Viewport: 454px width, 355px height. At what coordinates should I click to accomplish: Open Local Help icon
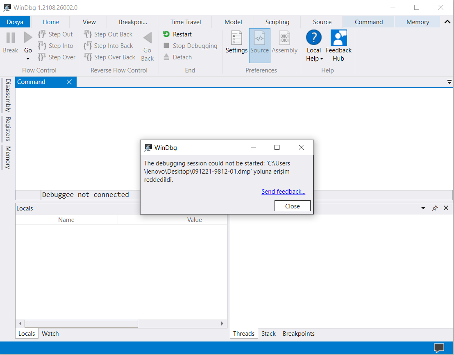314,37
